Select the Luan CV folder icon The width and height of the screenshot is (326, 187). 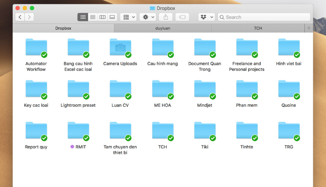click(x=120, y=89)
